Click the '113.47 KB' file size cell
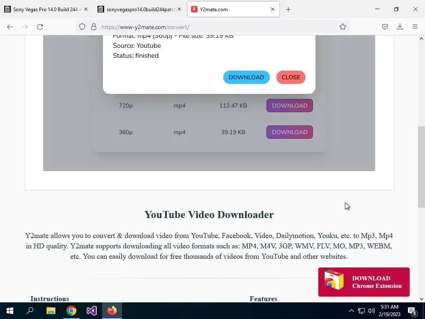425x319 pixels. pos(233,106)
